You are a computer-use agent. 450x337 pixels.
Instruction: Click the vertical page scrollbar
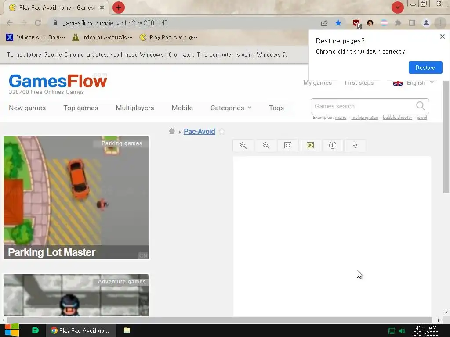click(x=446, y=137)
